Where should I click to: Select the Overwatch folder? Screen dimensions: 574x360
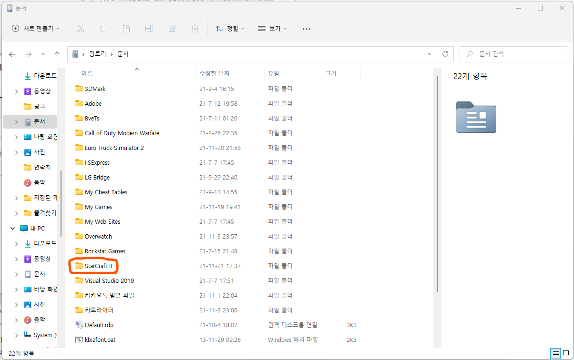click(94, 236)
